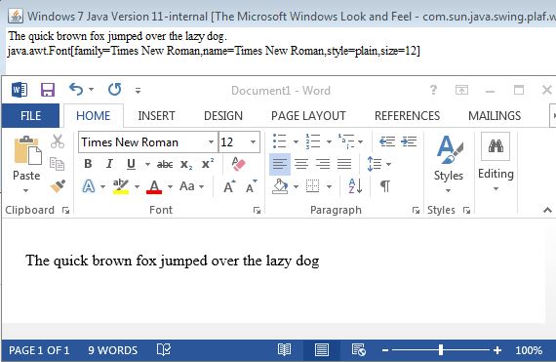Open the MAILINGS tab
The image size is (556, 362).
(495, 115)
